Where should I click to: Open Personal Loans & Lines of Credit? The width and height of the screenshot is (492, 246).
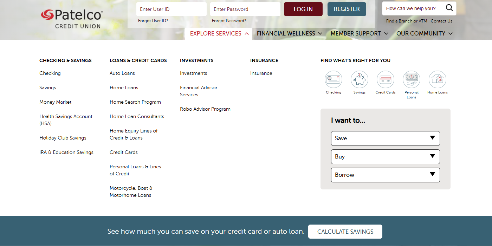[135, 170]
